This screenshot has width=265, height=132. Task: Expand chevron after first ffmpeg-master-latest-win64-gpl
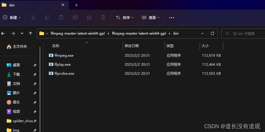coord(108,33)
